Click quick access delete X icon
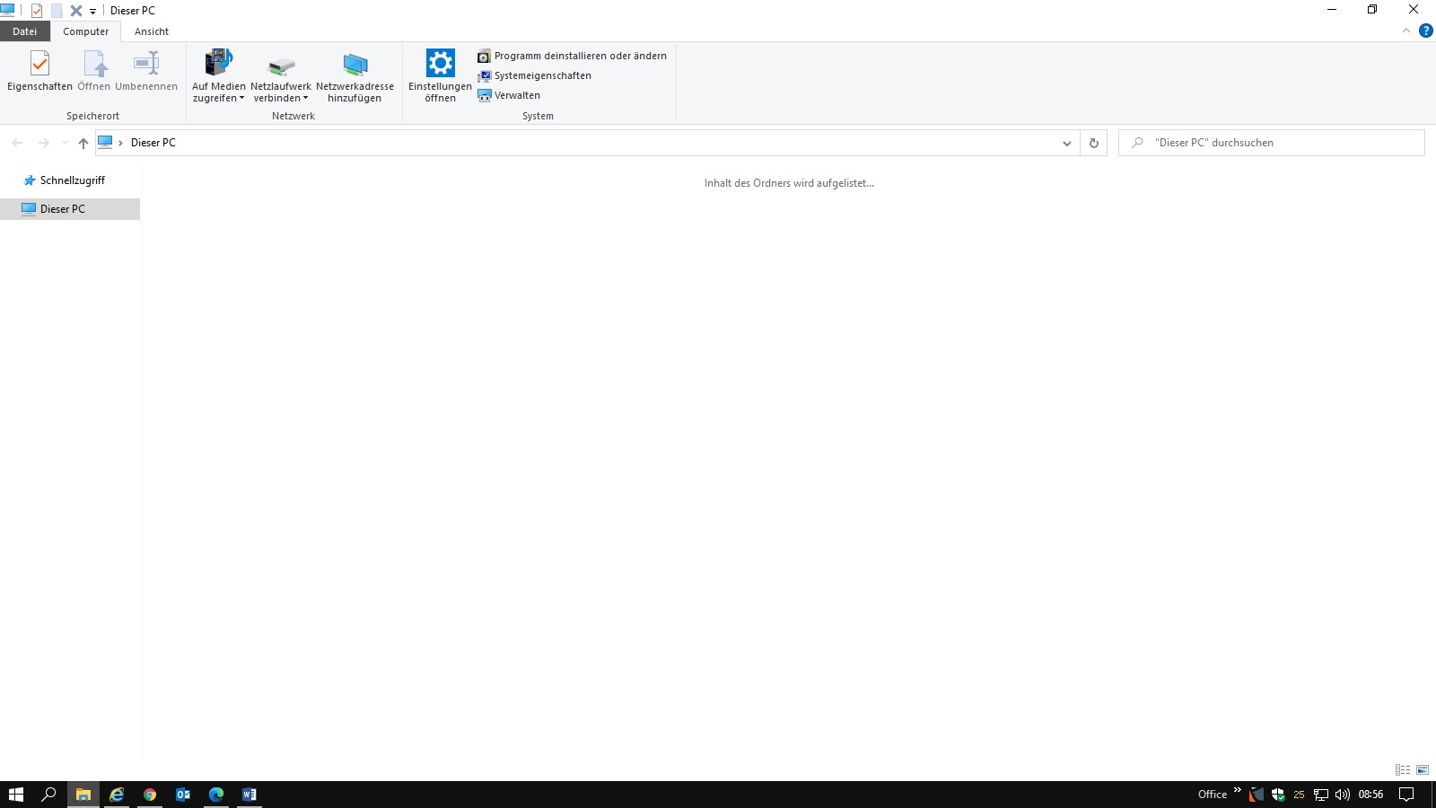The height and width of the screenshot is (808, 1436). 76,11
